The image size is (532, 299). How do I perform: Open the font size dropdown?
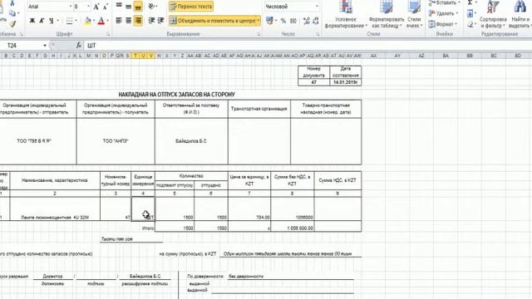point(89,7)
